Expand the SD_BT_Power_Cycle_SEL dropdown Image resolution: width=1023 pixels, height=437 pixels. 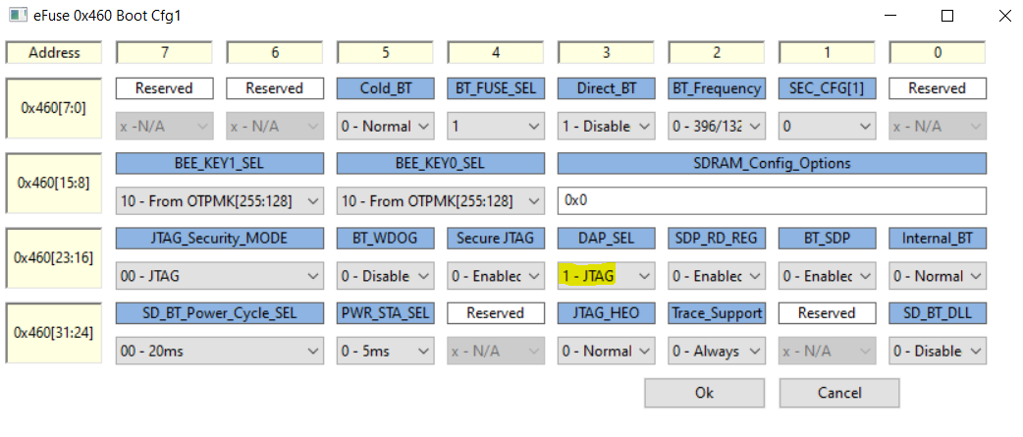(x=219, y=351)
